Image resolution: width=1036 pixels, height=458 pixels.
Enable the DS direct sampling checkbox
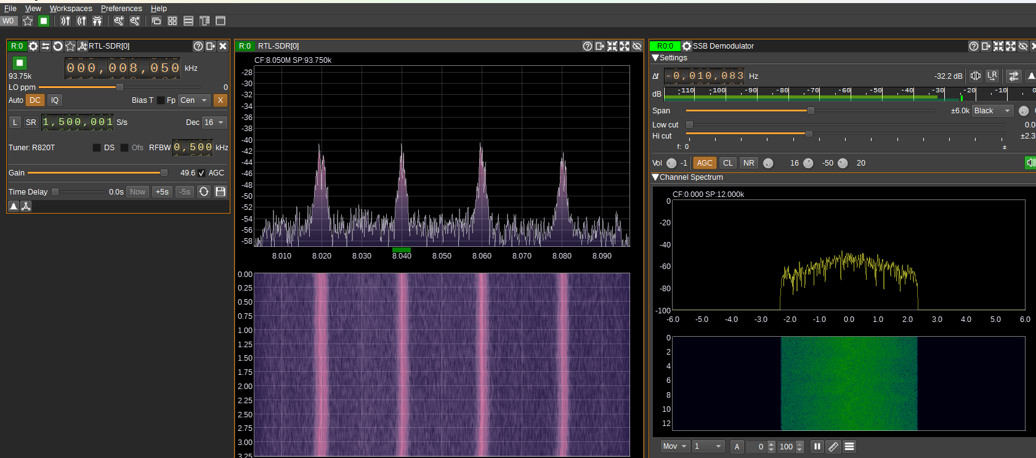click(97, 148)
